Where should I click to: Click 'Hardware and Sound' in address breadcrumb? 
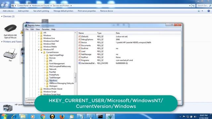tap(40, 6)
